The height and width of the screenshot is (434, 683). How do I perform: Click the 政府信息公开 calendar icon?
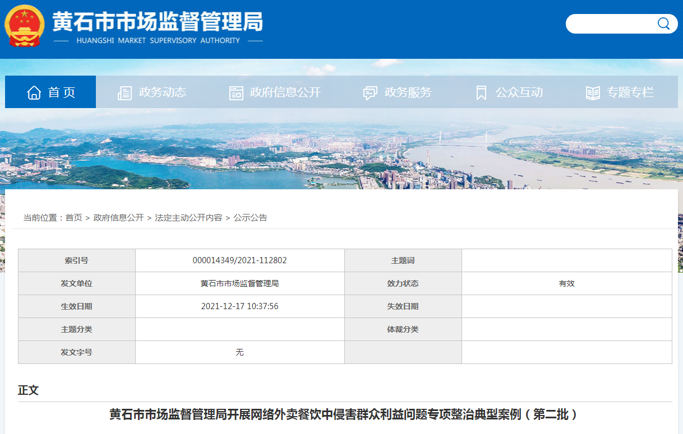pyautogui.click(x=236, y=93)
